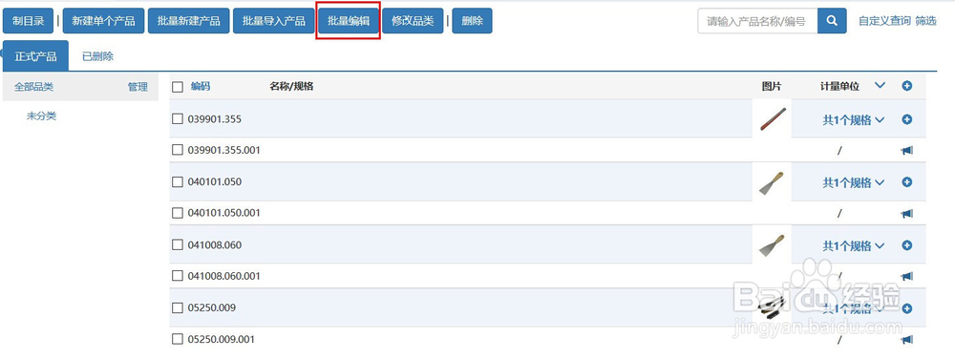Click megaphone icon on row 041008.060.001
Screen dimensions: 955x360
click(907, 277)
